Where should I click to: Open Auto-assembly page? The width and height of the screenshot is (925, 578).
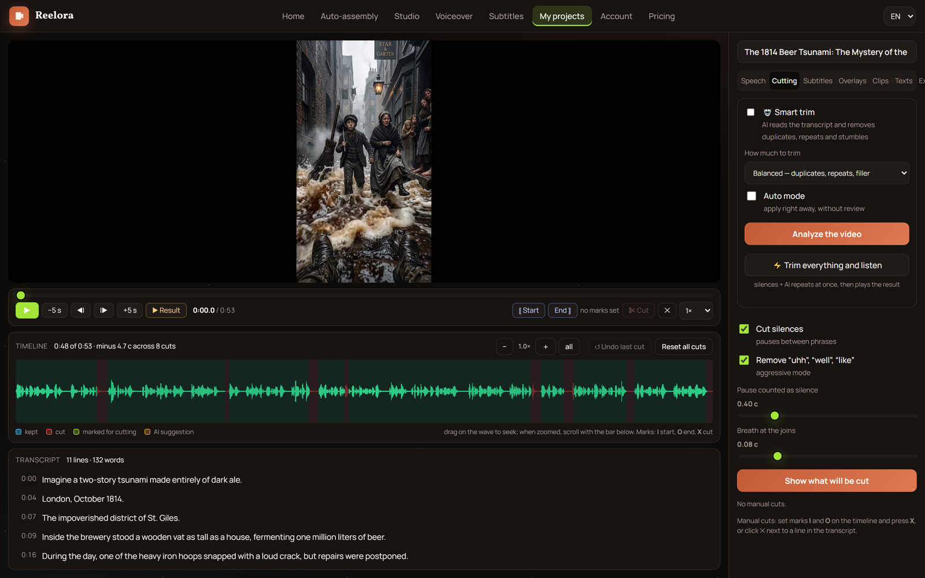[349, 16]
